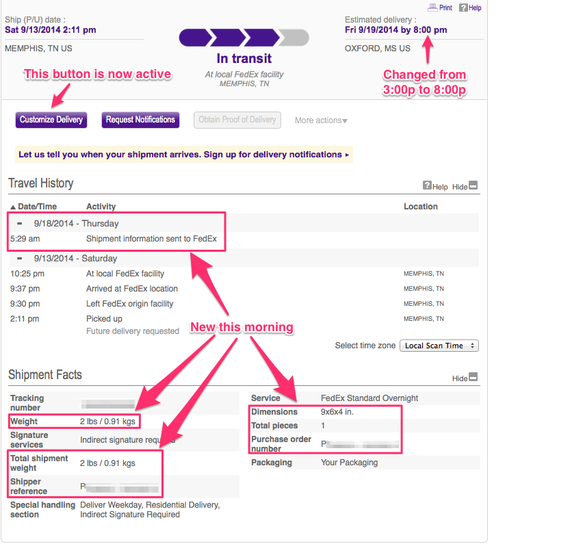Click the '10:25 pm' time entry
The height and width of the screenshot is (544, 585).
(x=27, y=274)
